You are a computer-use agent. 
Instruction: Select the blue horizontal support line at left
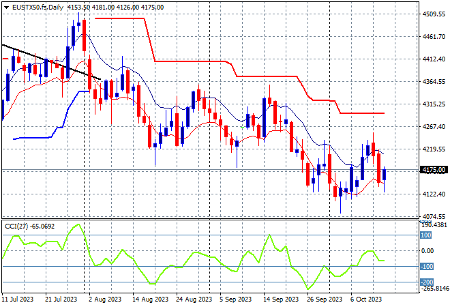coord(34,137)
